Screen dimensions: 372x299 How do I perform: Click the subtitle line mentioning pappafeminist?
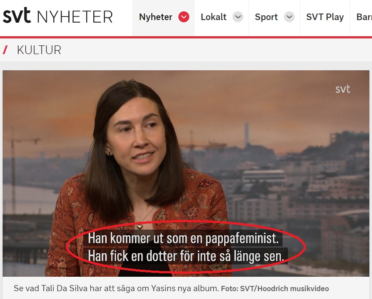pos(183,238)
